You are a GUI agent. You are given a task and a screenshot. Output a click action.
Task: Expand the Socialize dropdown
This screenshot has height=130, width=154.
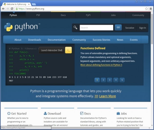(x=130, y=28)
